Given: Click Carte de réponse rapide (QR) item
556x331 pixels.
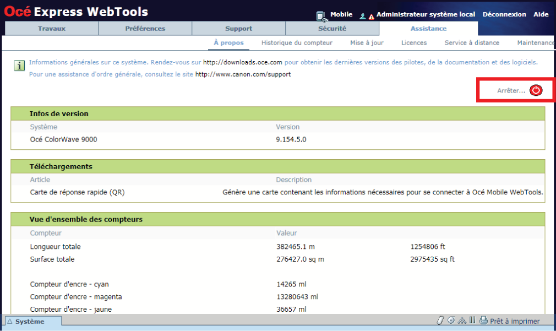Looking at the screenshot, I should [77, 192].
